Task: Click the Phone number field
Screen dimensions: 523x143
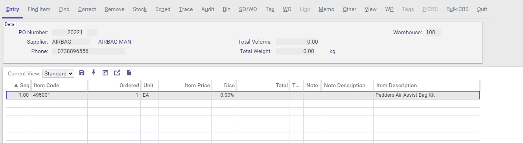Action: click(88, 51)
